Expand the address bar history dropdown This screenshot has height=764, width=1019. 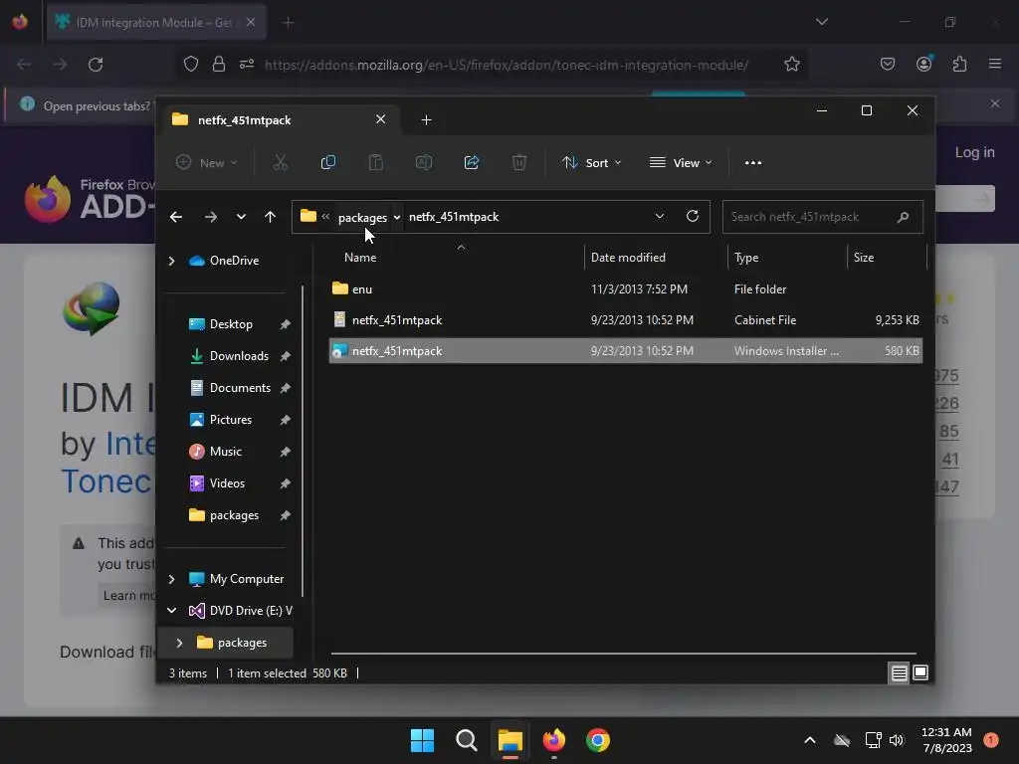click(x=660, y=216)
